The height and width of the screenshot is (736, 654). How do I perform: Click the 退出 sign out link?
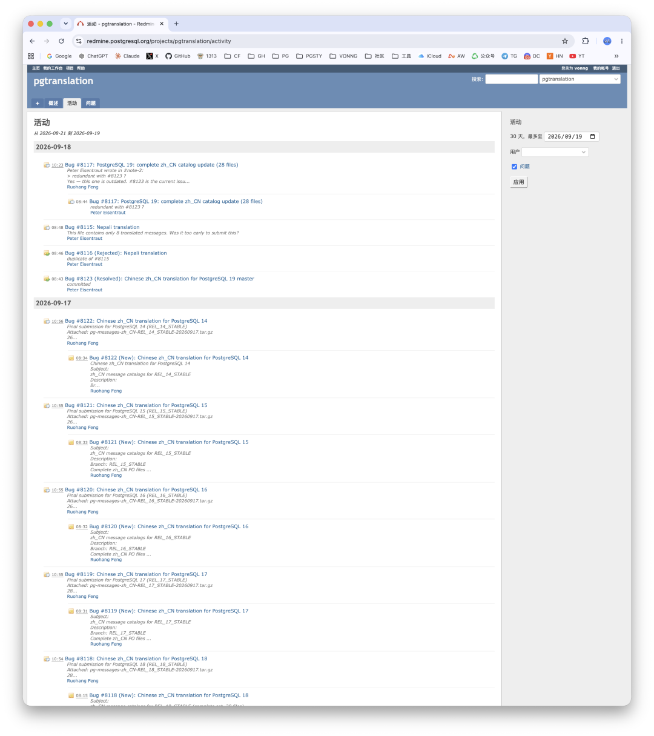coord(616,68)
